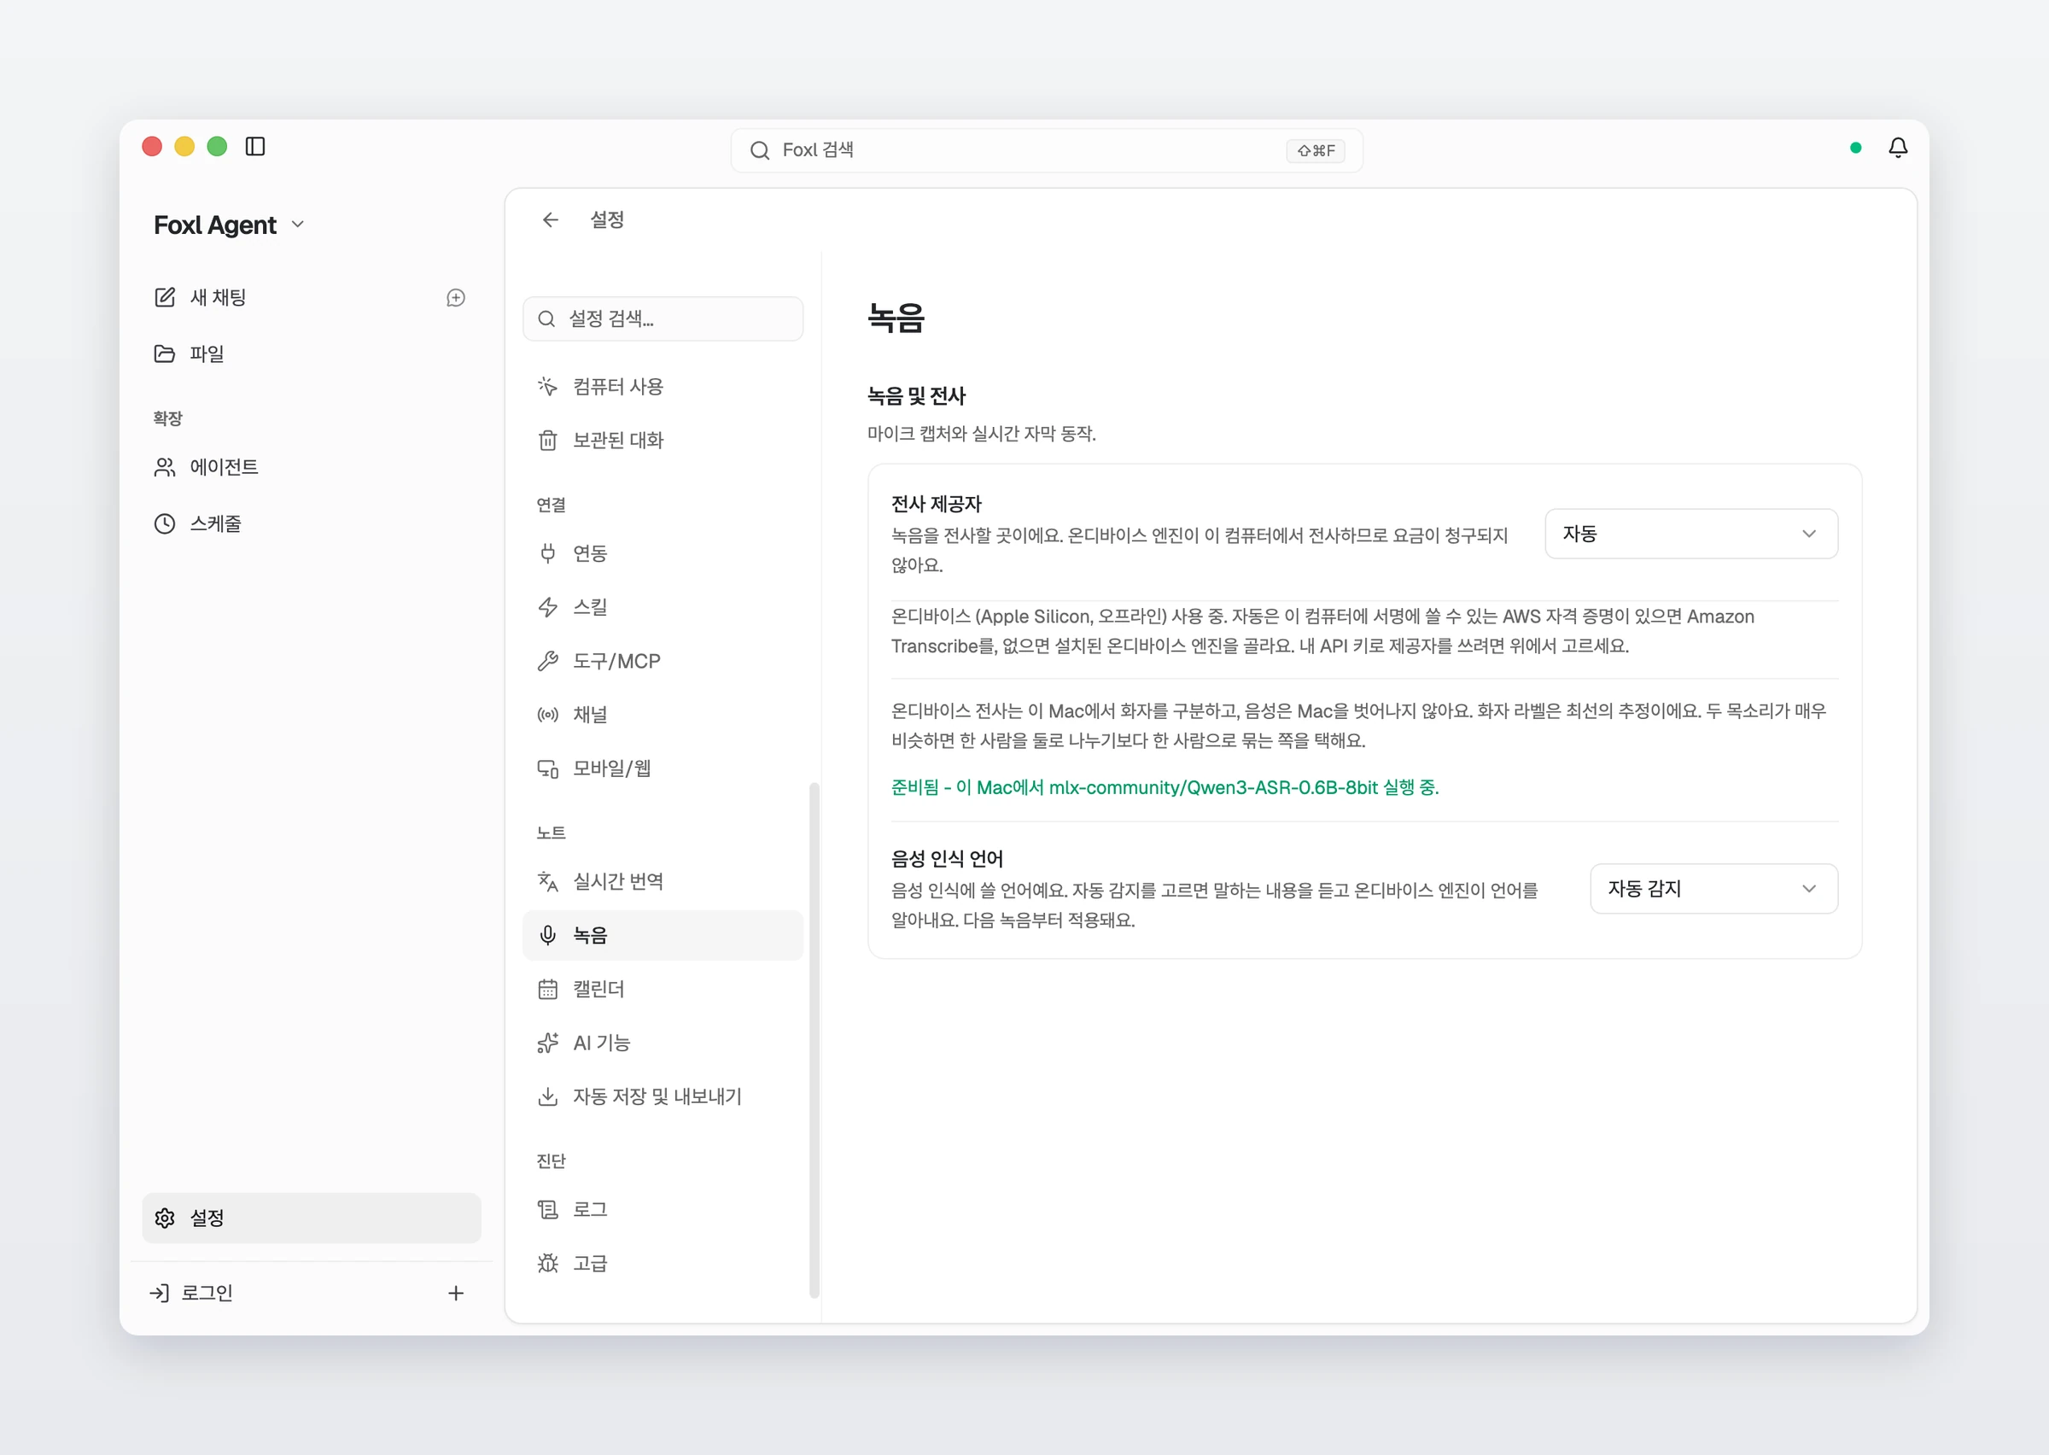Image resolution: width=2049 pixels, height=1455 pixels.
Task: Open the 모바일/웹 settings section
Action: click(x=663, y=768)
